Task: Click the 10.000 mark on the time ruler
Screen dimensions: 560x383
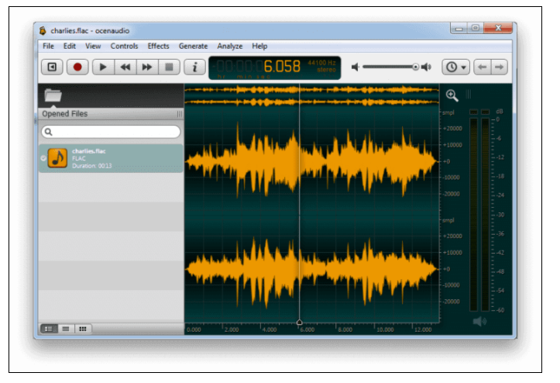Action: [385, 330]
